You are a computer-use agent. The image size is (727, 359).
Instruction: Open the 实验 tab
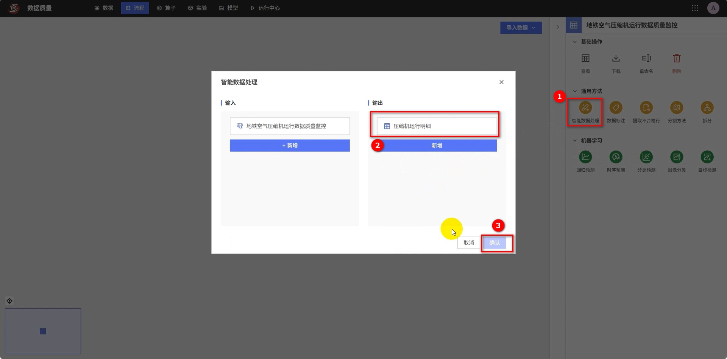click(x=197, y=8)
